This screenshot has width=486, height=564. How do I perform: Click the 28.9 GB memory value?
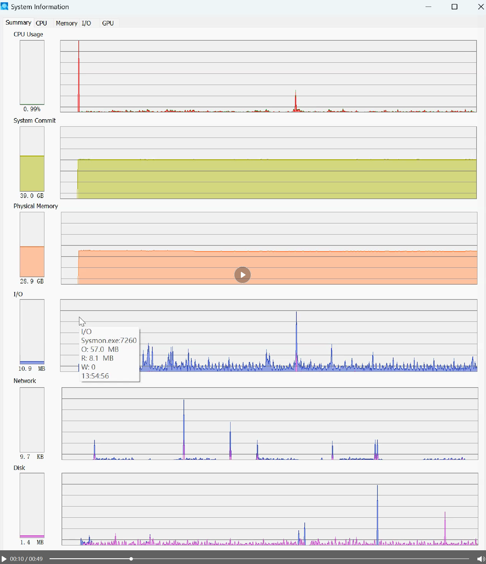click(32, 281)
